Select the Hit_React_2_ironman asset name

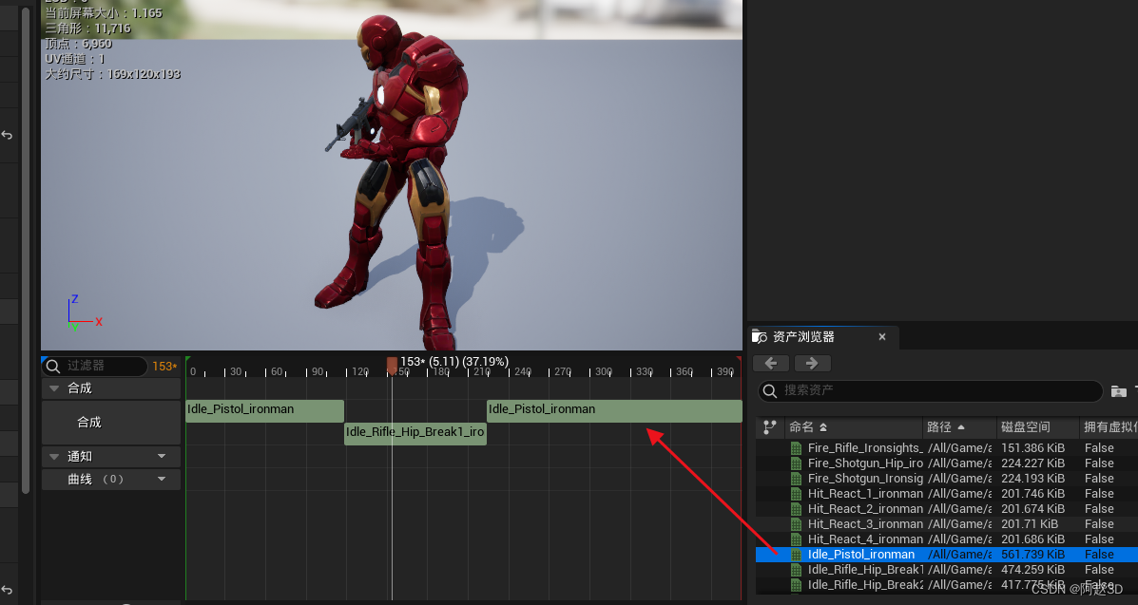coord(865,509)
